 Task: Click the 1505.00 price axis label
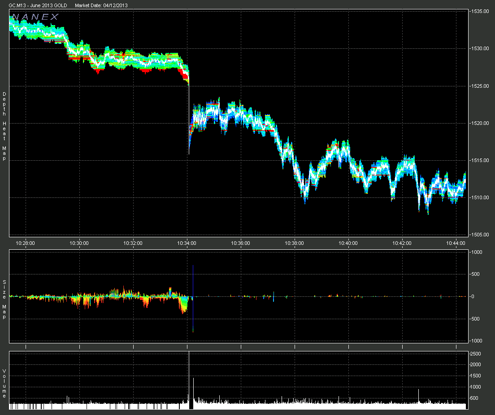tap(480, 235)
